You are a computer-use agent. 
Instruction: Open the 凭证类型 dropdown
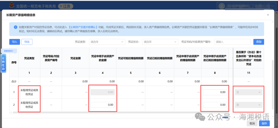click(107, 42)
